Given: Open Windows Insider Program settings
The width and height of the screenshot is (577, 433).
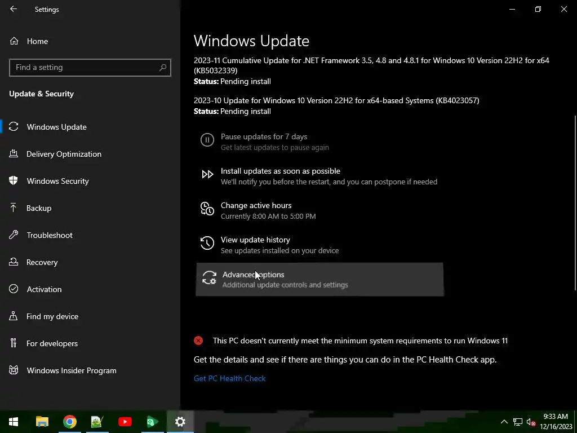Looking at the screenshot, I should click(72, 370).
